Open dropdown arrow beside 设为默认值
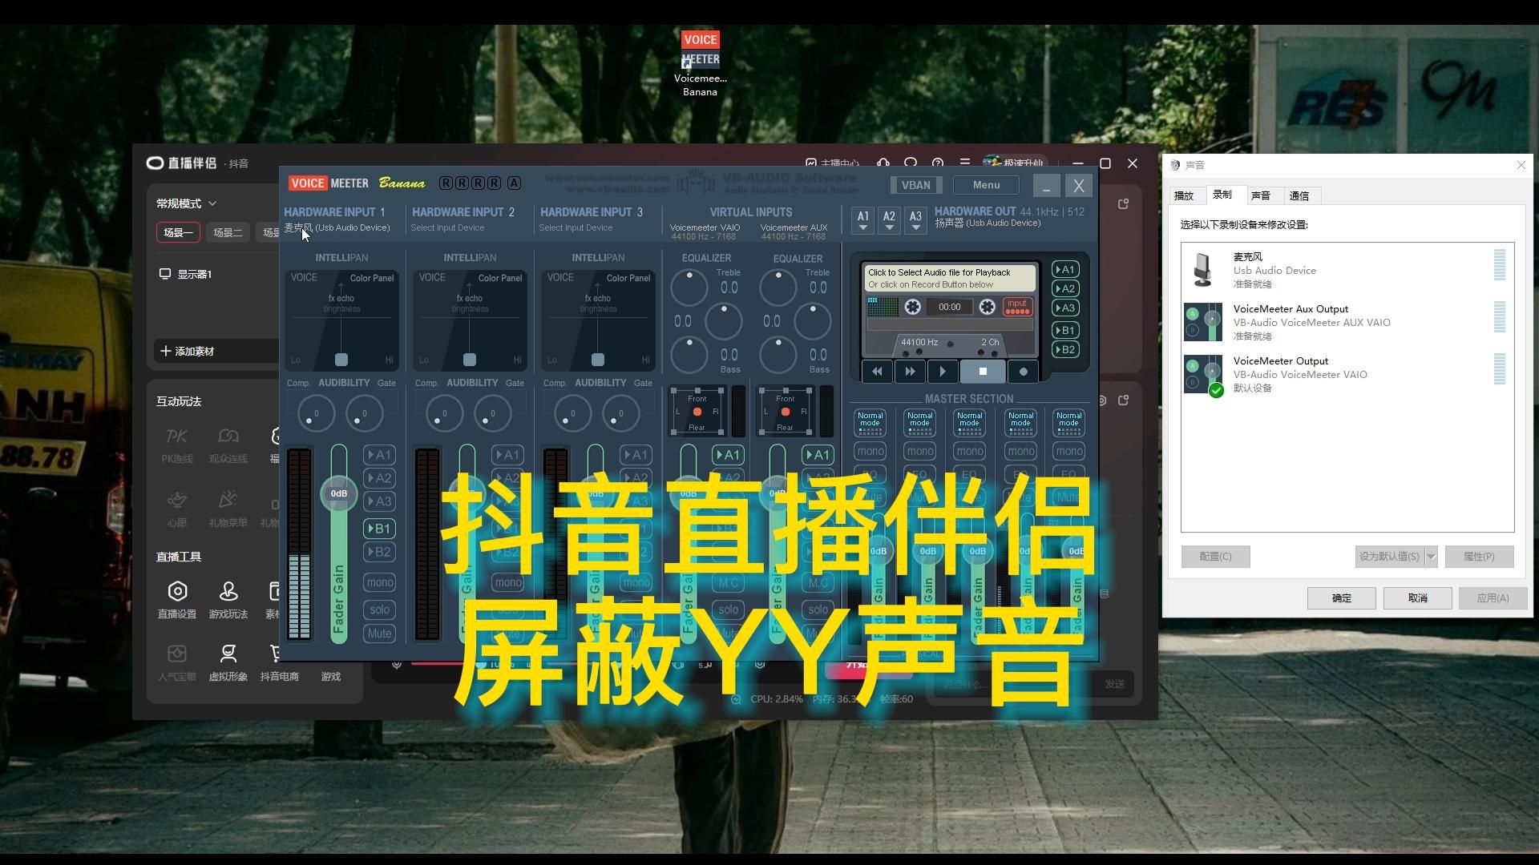The height and width of the screenshot is (865, 1539). (1431, 557)
